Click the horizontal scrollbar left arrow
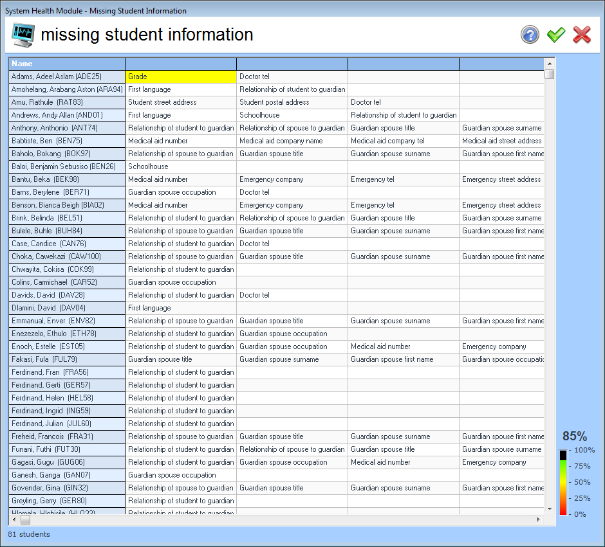The width and height of the screenshot is (605, 547). pyautogui.click(x=14, y=519)
